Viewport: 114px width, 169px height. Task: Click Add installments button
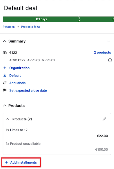(x=21, y=162)
